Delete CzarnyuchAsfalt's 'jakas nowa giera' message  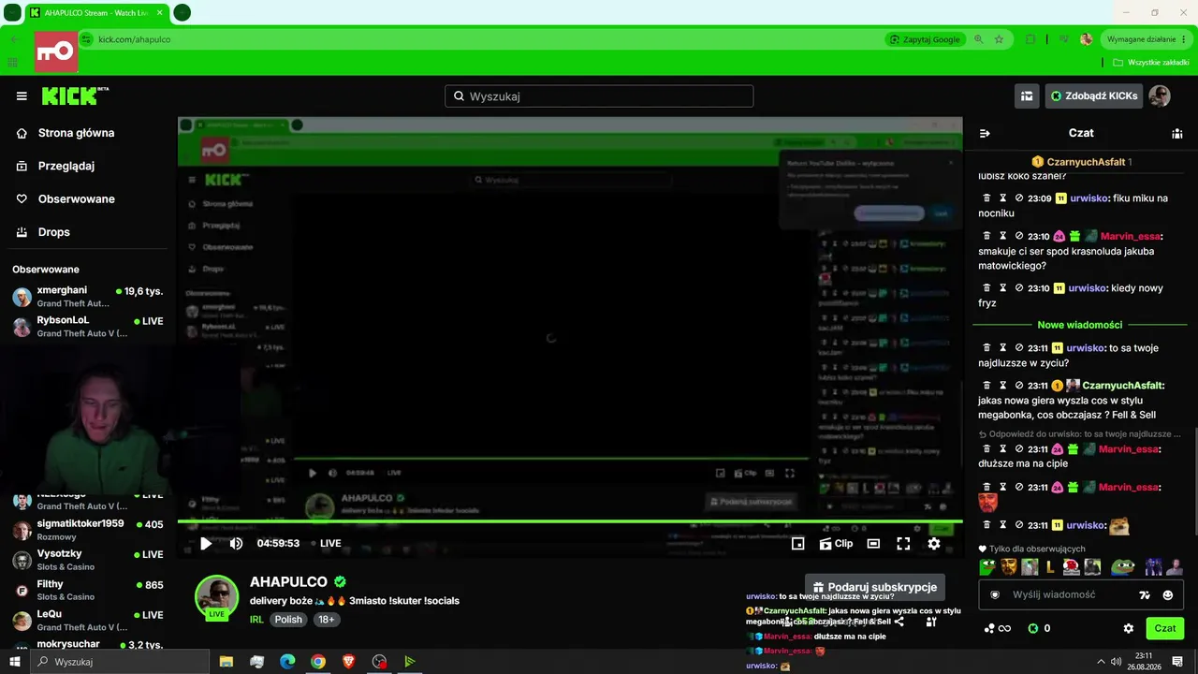click(x=986, y=386)
